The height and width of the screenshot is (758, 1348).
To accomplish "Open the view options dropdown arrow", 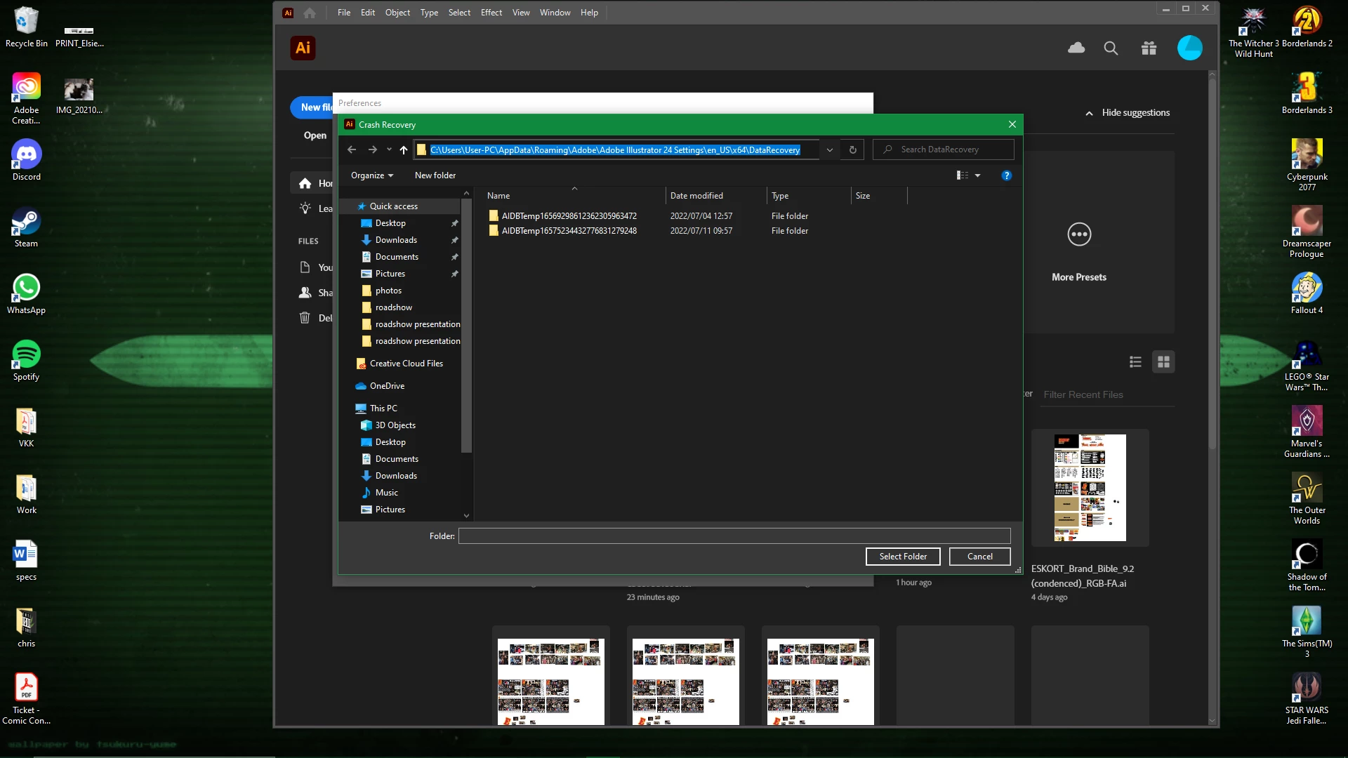I will (x=977, y=175).
